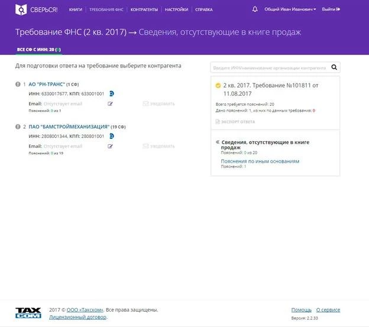Click search magnifier icon in contractor field
This screenshot has height=327, width=369.
(334, 67)
